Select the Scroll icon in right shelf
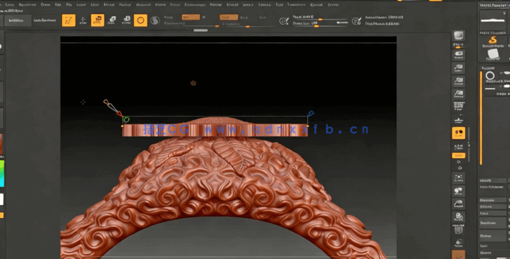Image resolution: width=510 pixels, height=259 pixels. point(459,55)
